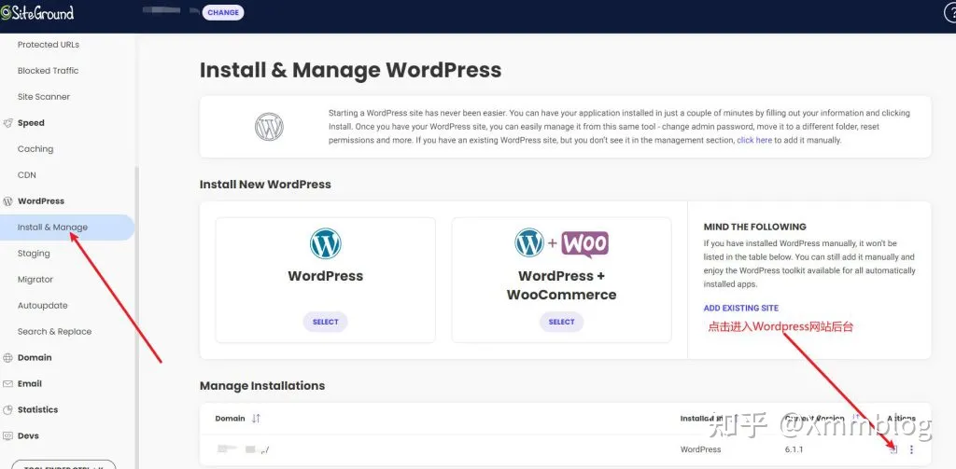Click 'Install & Manage WordPress' page heading
This screenshot has width=956, height=469.
pyautogui.click(x=351, y=70)
